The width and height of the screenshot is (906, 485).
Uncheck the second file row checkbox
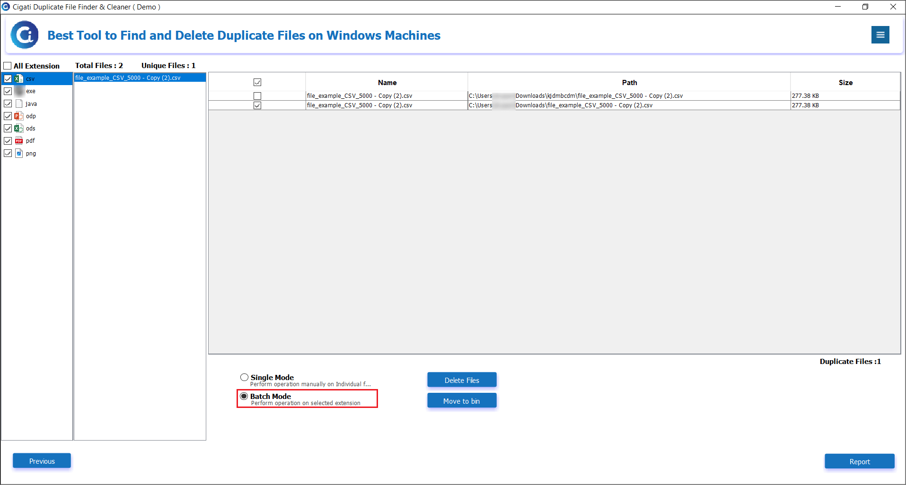(257, 105)
